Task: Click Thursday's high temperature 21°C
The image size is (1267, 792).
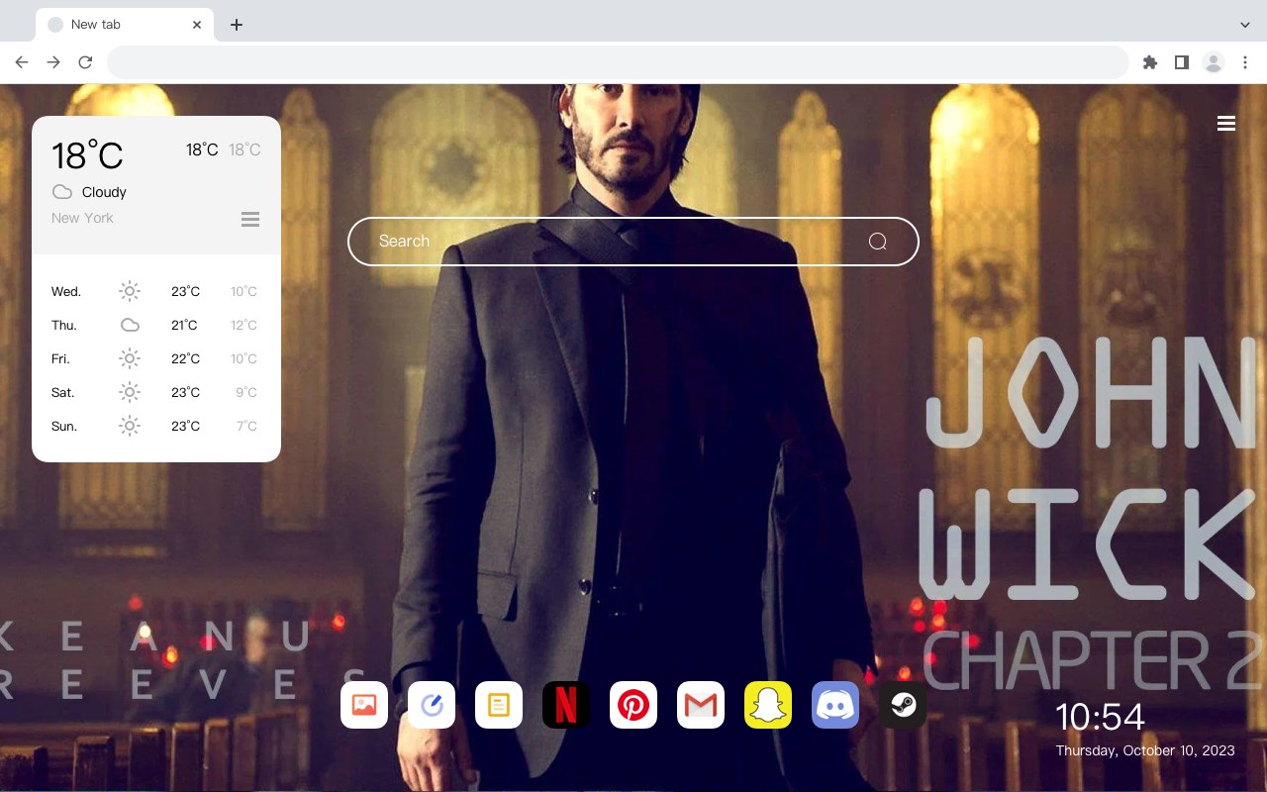Action: point(184,325)
